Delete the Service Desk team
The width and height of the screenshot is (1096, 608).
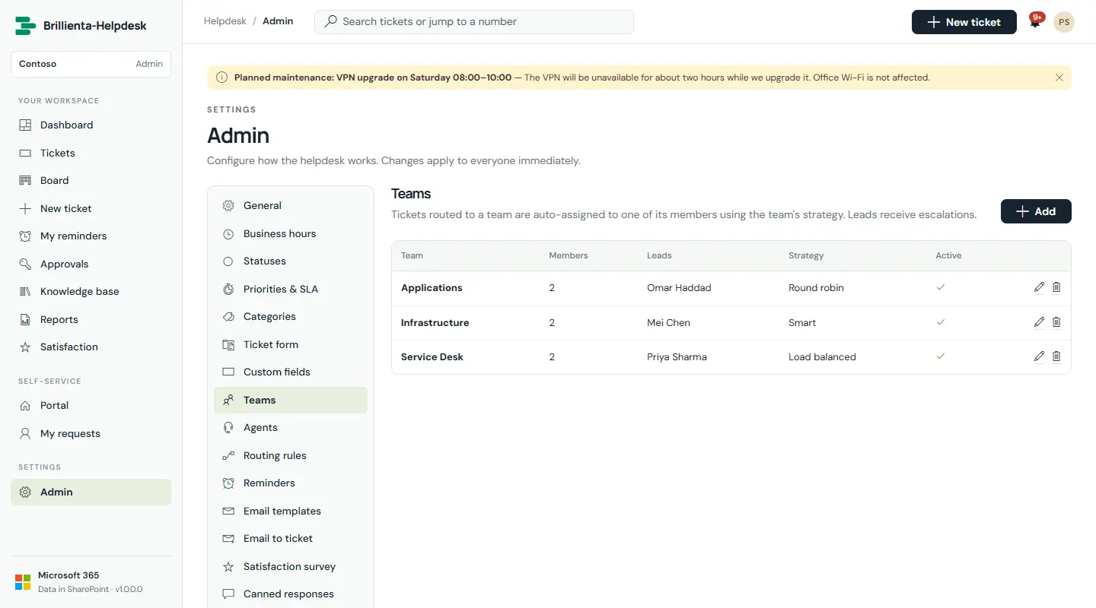point(1056,356)
